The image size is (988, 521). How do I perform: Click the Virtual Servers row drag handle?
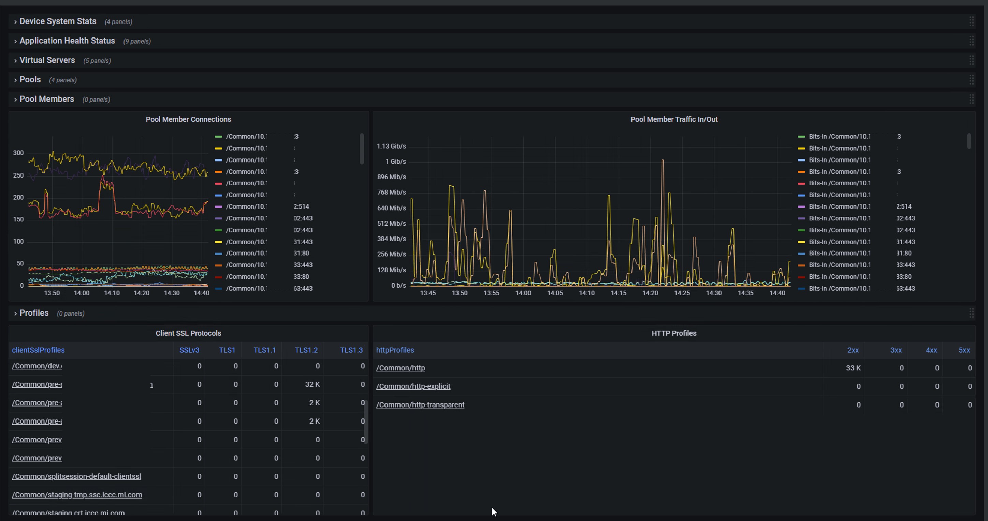(x=972, y=60)
